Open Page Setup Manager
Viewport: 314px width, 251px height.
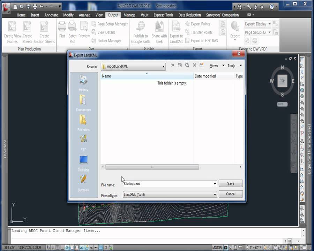(x=110, y=24)
